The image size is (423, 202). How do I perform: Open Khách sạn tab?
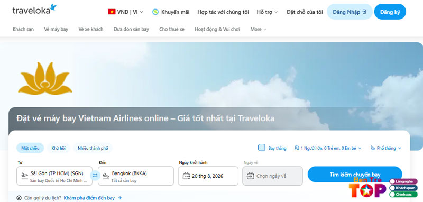pos(23,29)
